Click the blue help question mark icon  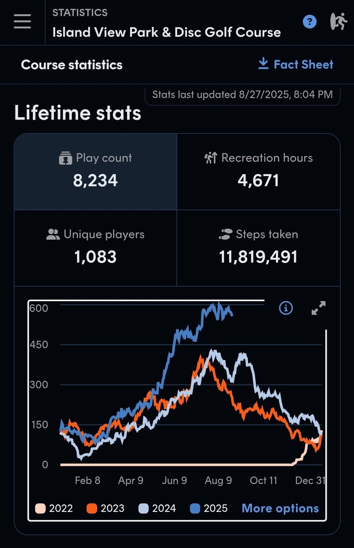point(309,22)
